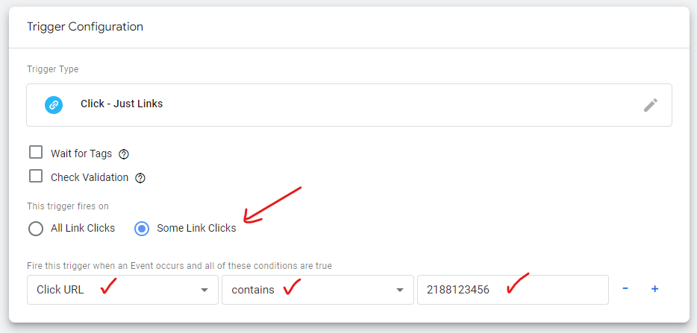Click the Wait for Tags label text
Viewport: 697px width, 333px height.
(81, 153)
